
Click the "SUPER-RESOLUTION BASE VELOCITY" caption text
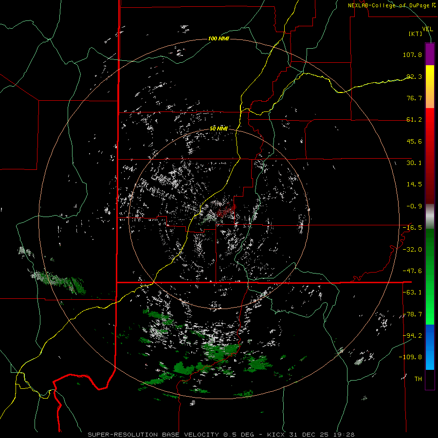(153, 435)
